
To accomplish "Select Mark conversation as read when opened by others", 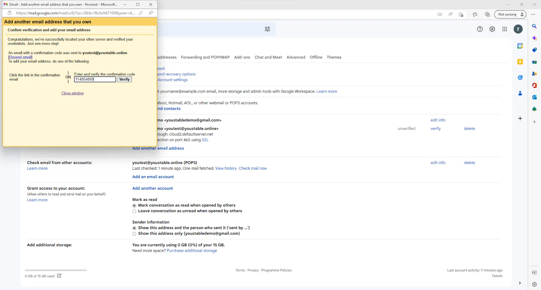I will click(134, 206).
